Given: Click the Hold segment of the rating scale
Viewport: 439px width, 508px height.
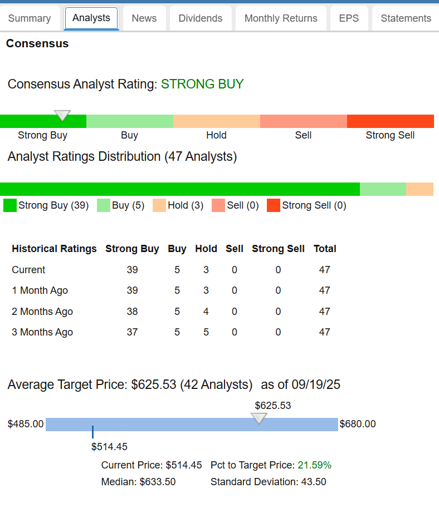Looking at the screenshot, I should 216,121.
